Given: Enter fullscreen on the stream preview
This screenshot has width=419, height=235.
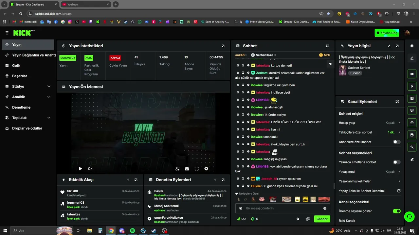Looking at the screenshot, I should tap(196, 169).
